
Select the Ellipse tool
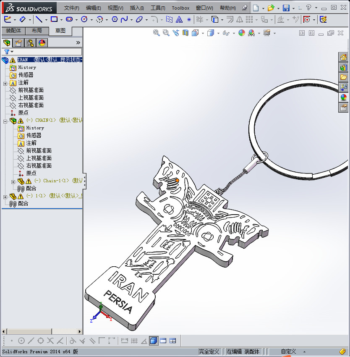click(x=139, y=19)
